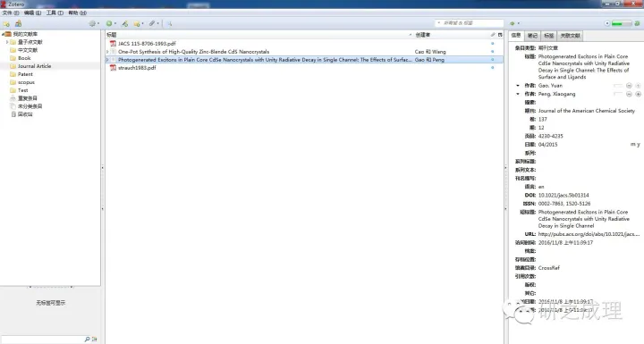
Task: Open creator type dropdown for Peng, Xiaogang
Action: pyautogui.click(x=518, y=94)
